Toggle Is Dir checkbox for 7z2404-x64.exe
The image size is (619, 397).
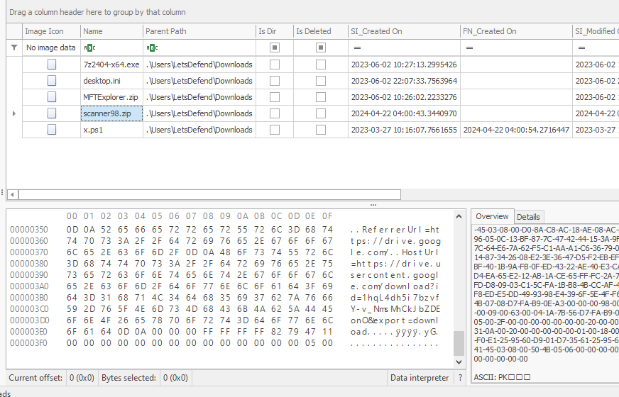point(275,65)
